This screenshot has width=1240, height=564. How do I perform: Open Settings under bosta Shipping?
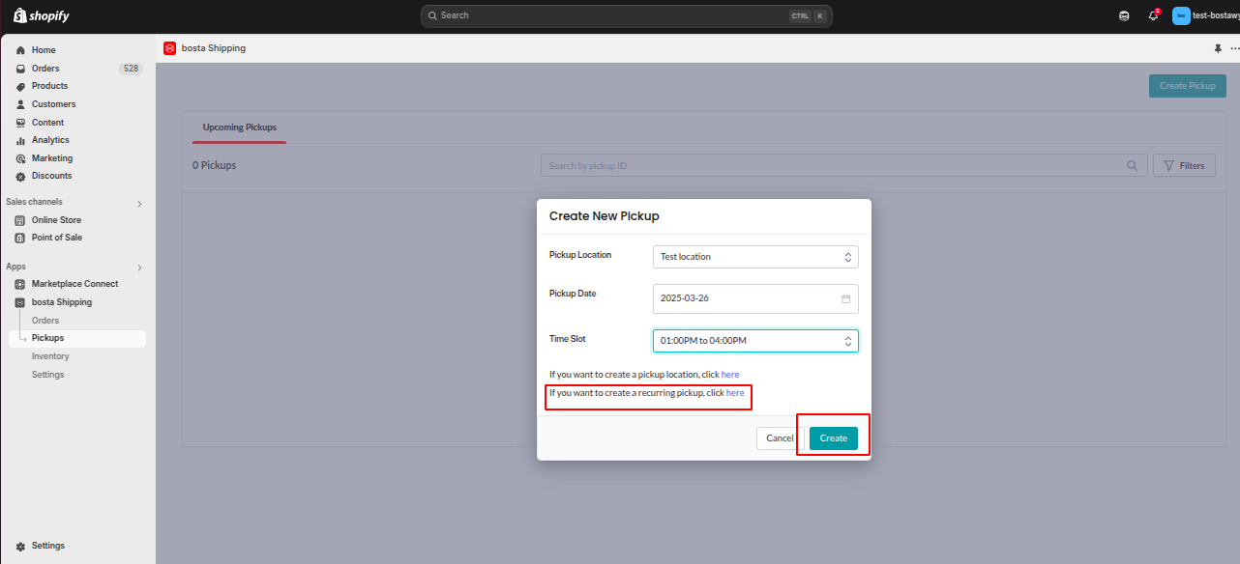(47, 375)
